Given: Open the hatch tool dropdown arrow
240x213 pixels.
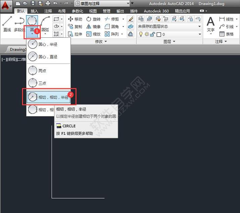Looking at the screenshot, I should 62,34.
